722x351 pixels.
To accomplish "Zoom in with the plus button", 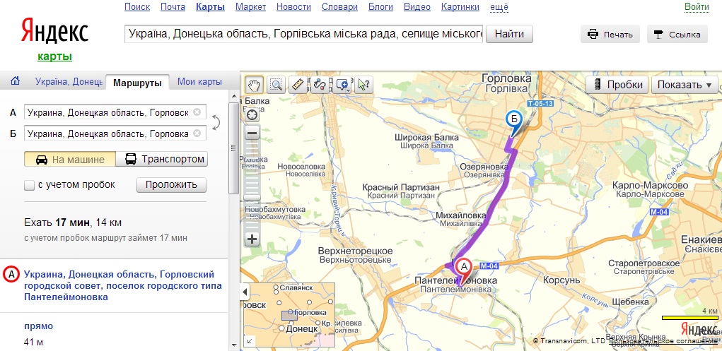I will [252, 239].
